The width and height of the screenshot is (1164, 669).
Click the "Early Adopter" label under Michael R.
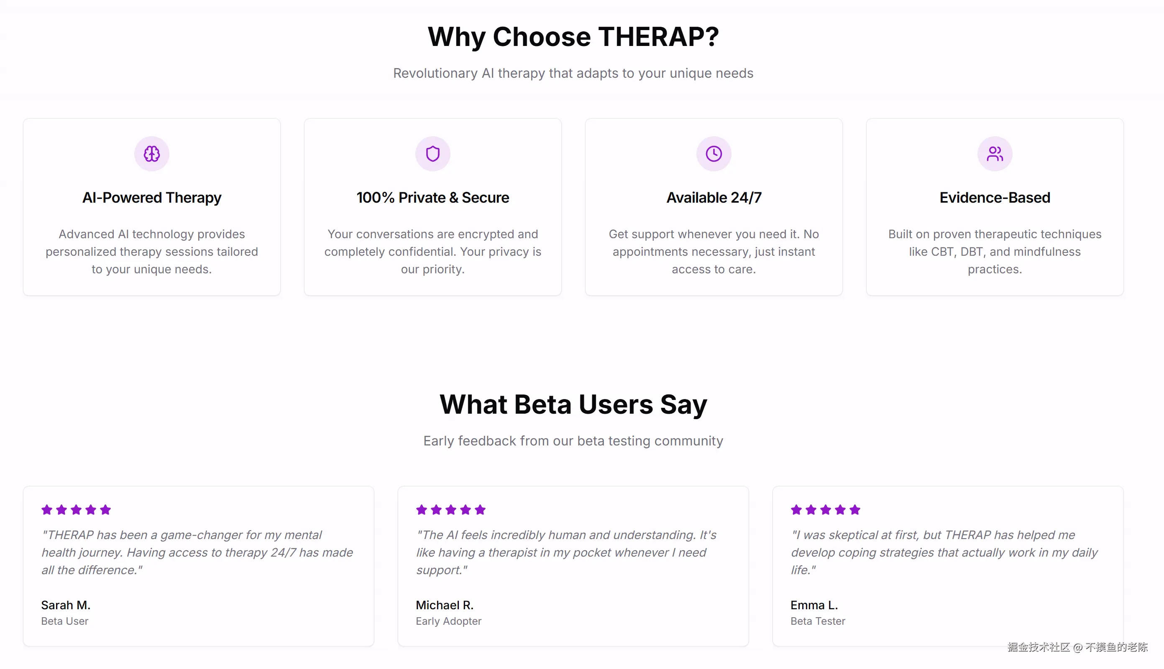448,621
